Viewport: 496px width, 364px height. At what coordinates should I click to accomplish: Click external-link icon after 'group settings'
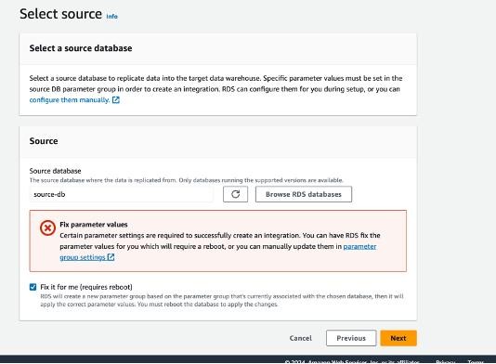[111, 257]
